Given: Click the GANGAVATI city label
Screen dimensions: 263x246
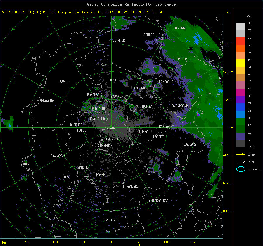Looking at the screenshot, I should click(x=167, y=127).
